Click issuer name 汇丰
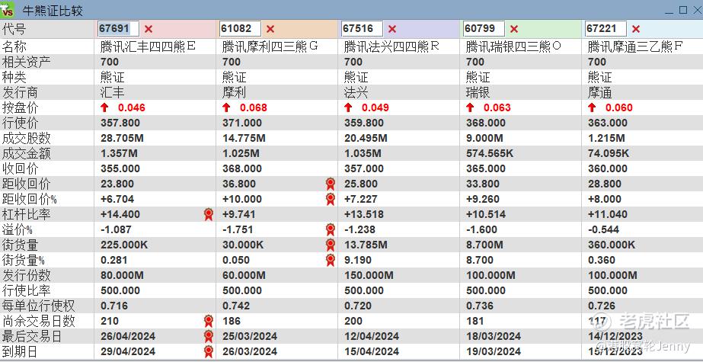Image resolution: width=703 pixels, height=362 pixels. pos(113,92)
